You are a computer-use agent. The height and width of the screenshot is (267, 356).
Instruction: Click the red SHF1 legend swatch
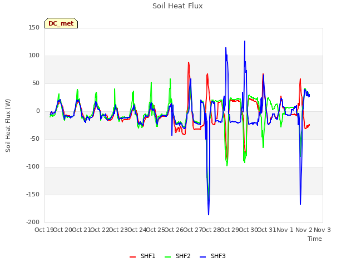pyautogui.click(x=132, y=257)
